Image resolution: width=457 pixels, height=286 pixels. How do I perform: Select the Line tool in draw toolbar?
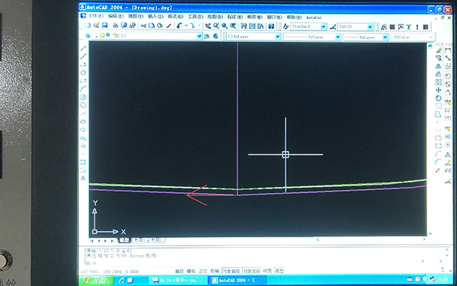tap(83, 48)
